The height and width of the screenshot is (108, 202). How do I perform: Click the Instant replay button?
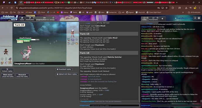(7, 70)
